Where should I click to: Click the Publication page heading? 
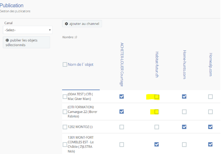[12, 6]
